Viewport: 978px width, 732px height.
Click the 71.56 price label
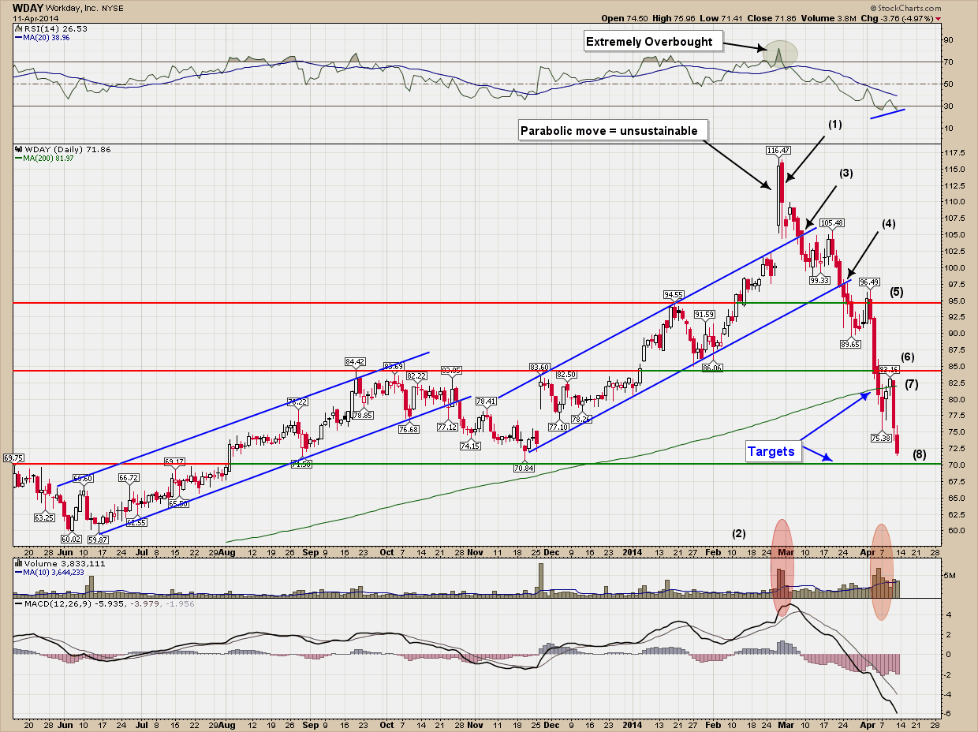coord(301,465)
